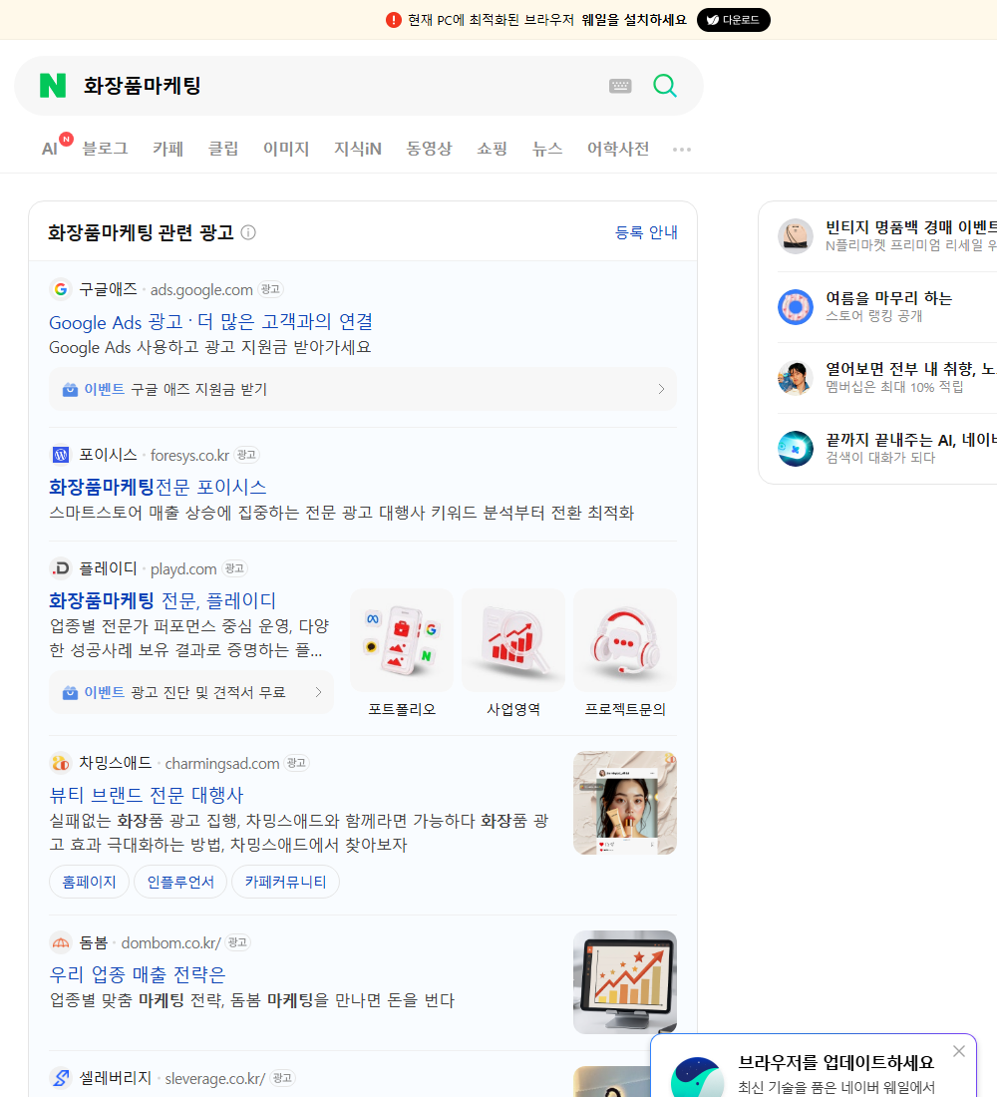
Task: Click the 카페커뮤니티 chip
Action: click(x=285, y=882)
